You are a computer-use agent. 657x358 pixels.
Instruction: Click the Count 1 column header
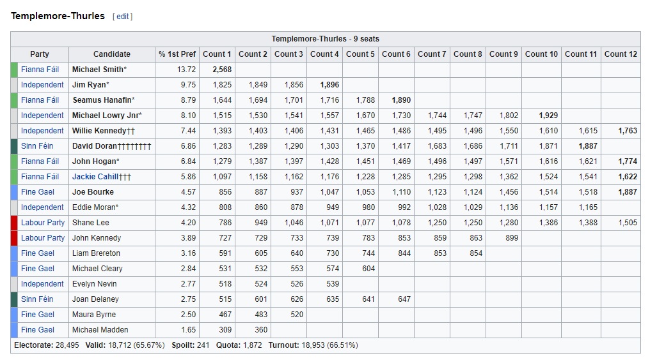tap(217, 54)
